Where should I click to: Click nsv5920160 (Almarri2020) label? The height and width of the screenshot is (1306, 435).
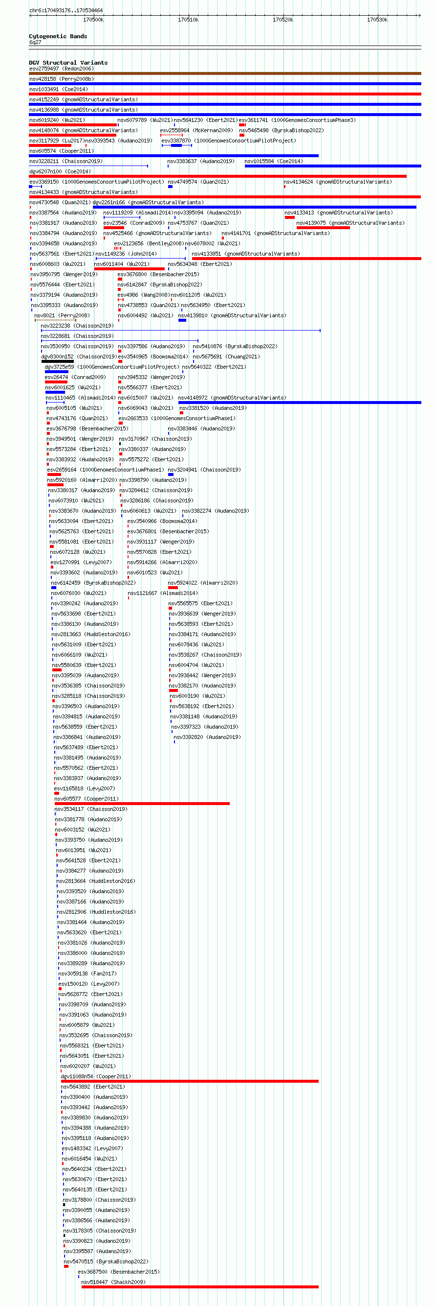pos(83,480)
